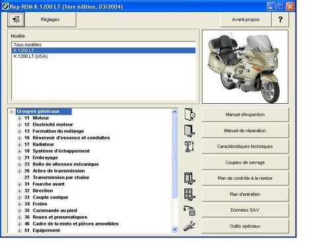Select 'K 1200 LT (USA)' model entry
This screenshot has width=330, height=248.
pyautogui.click(x=104, y=56)
